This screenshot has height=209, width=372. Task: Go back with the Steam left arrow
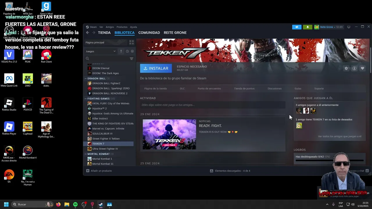pyautogui.click(x=87, y=33)
